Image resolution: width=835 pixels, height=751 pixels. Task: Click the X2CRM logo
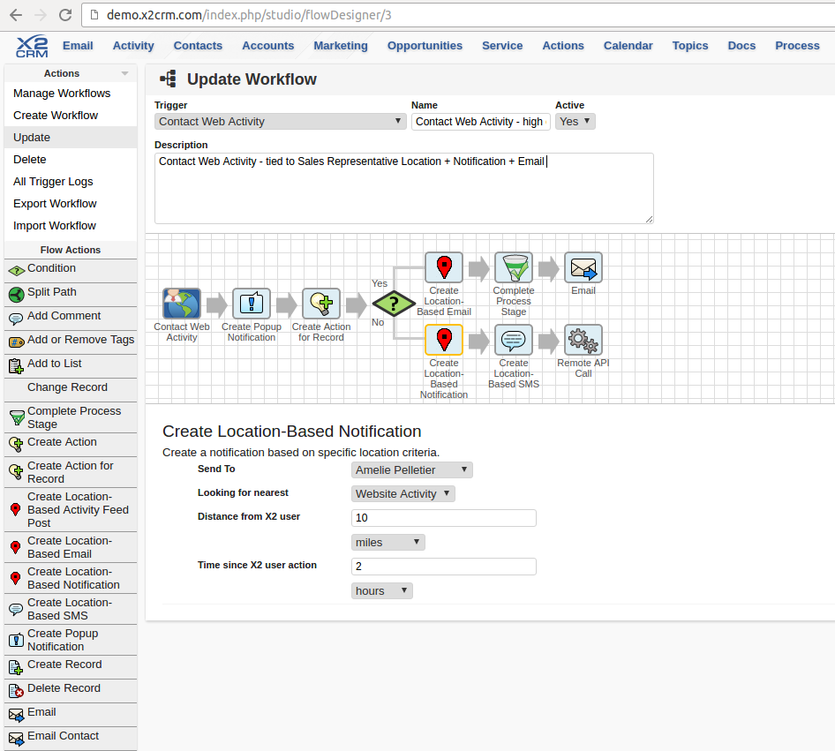click(33, 46)
